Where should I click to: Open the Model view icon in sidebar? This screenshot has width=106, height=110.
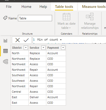6,62
